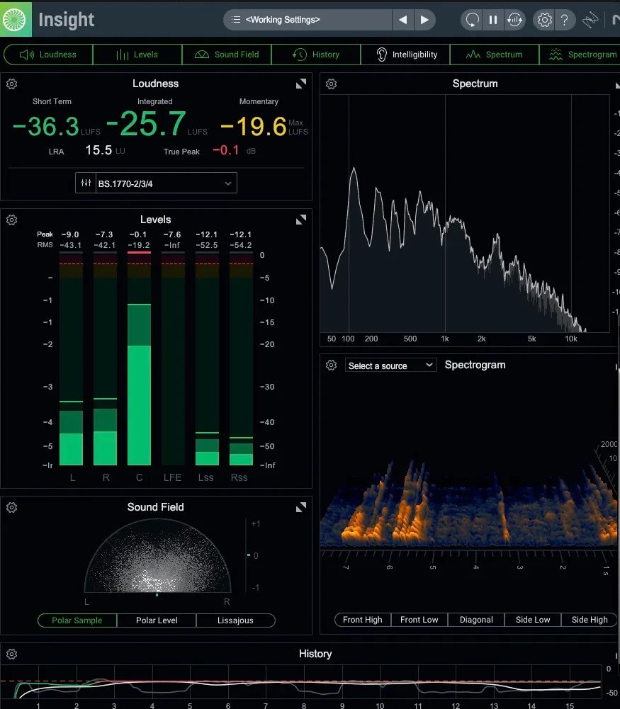
Task: Click the Rss channel level meter bar
Action: (241, 358)
